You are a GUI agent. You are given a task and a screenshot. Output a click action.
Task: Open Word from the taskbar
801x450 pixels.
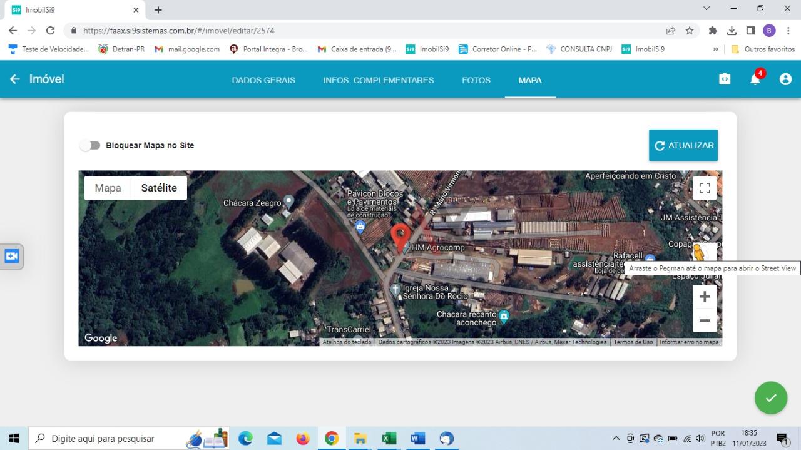418,438
